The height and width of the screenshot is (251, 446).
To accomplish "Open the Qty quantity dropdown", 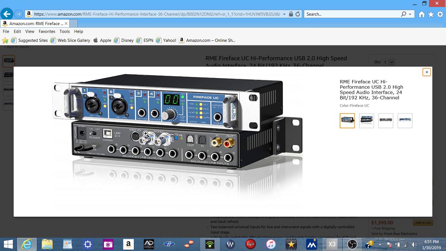I will [x=389, y=62].
